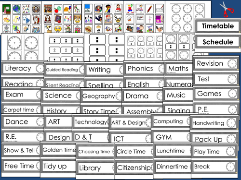Select the Literacy label card
The image size is (241, 180).
pyautogui.click(x=23, y=69)
